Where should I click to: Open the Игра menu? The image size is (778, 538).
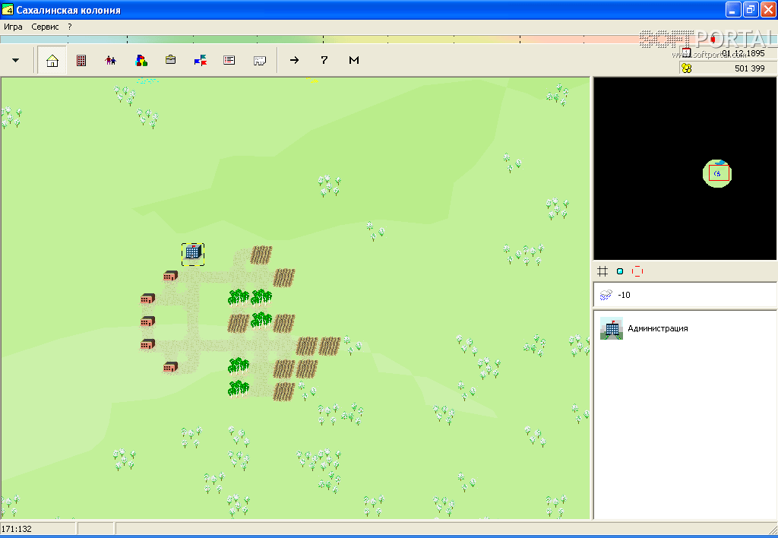click(x=13, y=27)
